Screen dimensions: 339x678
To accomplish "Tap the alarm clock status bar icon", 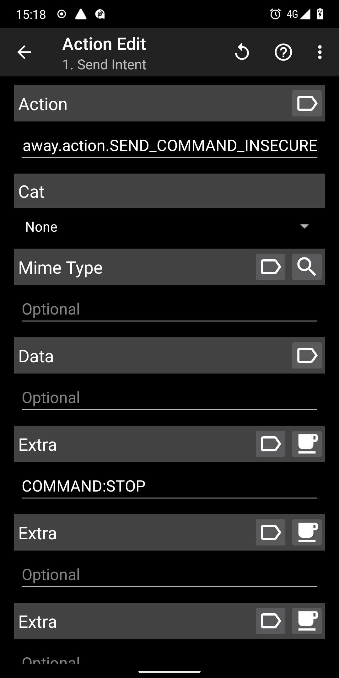I will click(275, 14).
